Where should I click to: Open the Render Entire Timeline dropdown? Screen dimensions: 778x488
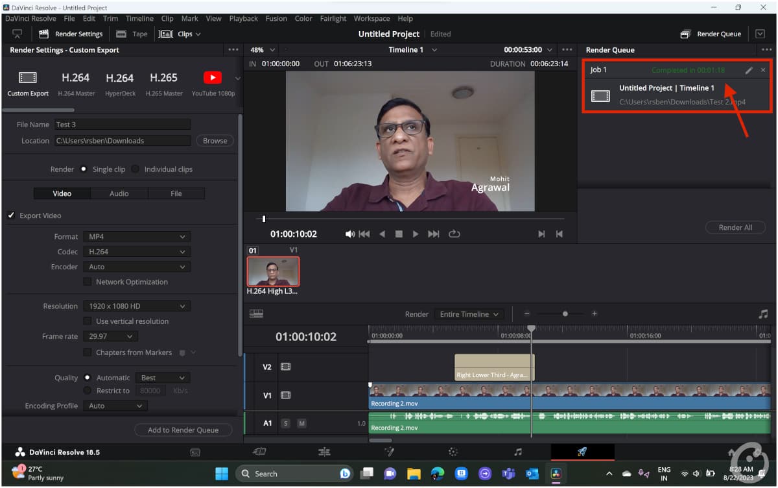point(469,314)
